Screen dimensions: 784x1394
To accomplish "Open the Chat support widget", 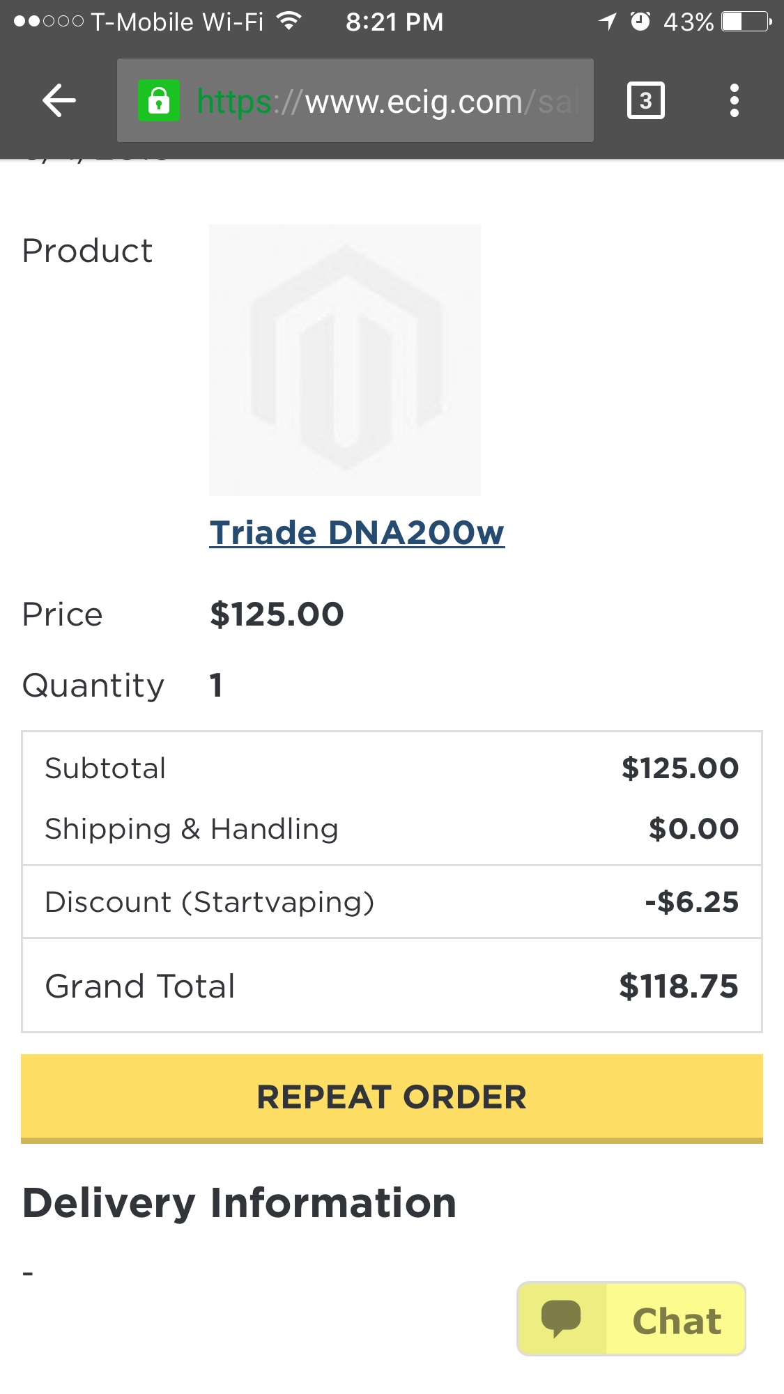I will click(676, 1320).
